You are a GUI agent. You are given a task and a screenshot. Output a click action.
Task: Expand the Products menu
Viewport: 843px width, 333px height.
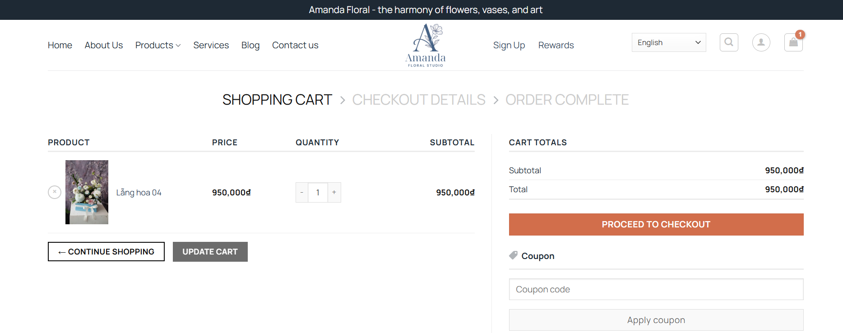158,45
